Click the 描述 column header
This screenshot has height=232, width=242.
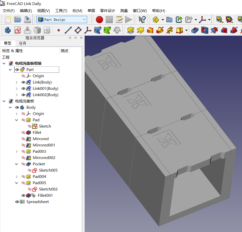(64, 51)
